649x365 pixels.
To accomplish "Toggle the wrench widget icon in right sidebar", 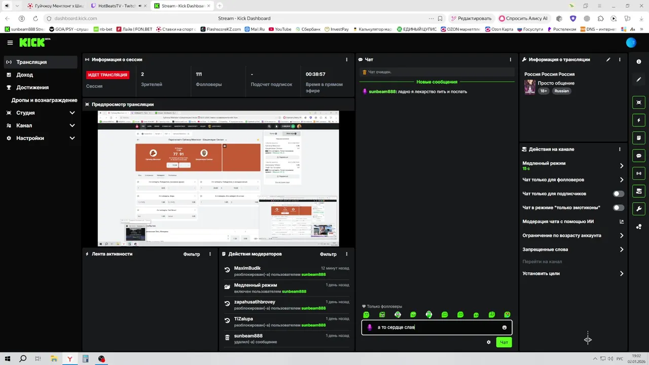I will click(638, 209).
